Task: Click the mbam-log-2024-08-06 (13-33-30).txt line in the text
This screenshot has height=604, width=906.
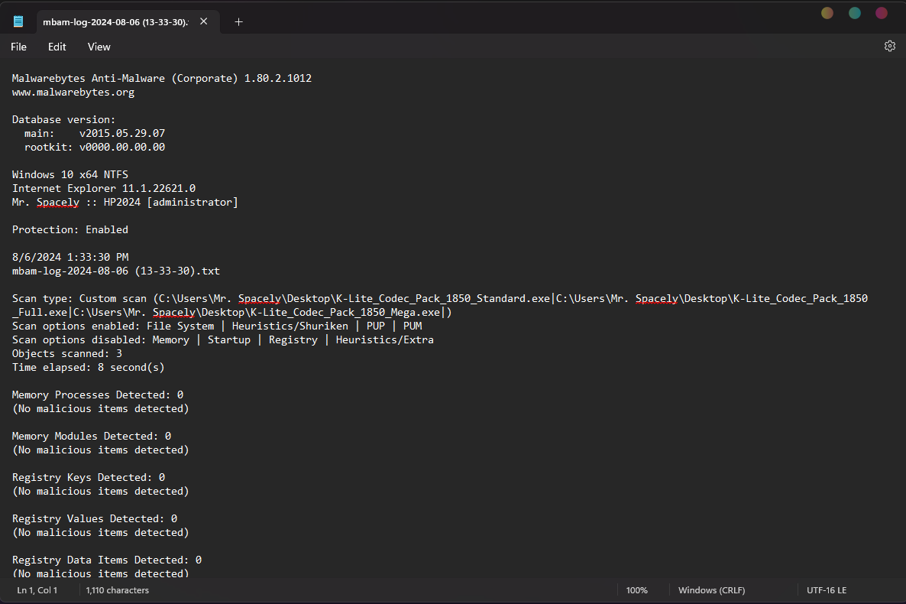Action: tap(116, 271)
